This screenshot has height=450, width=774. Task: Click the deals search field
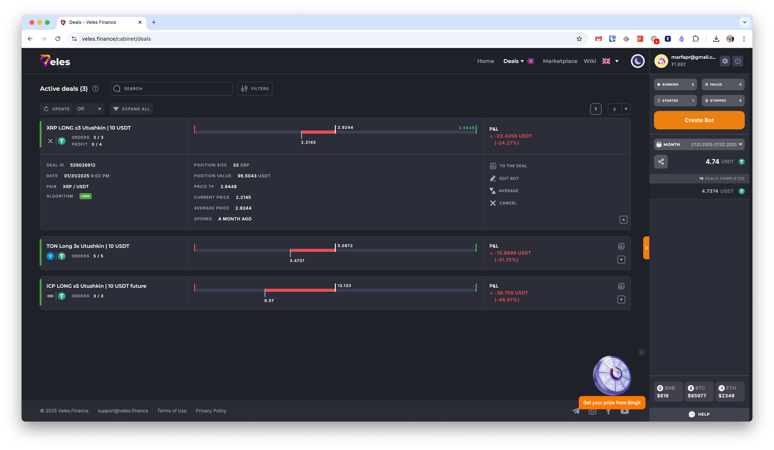coord(171,89)
